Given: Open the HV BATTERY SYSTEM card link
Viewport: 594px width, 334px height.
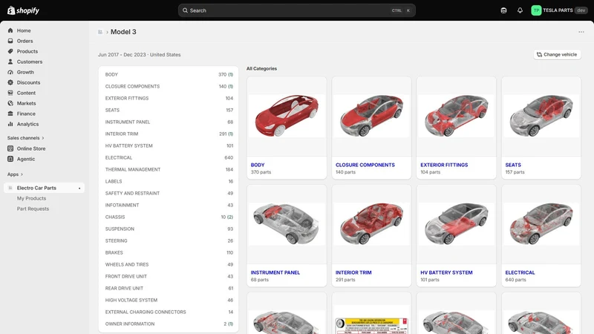Looking at the screenshot, I should point(446,272).
